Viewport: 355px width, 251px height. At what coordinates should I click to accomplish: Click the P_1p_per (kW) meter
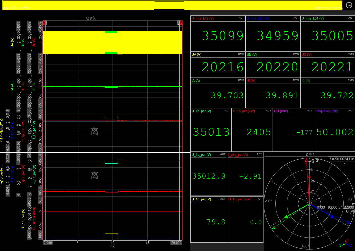(x=252, y=130)
